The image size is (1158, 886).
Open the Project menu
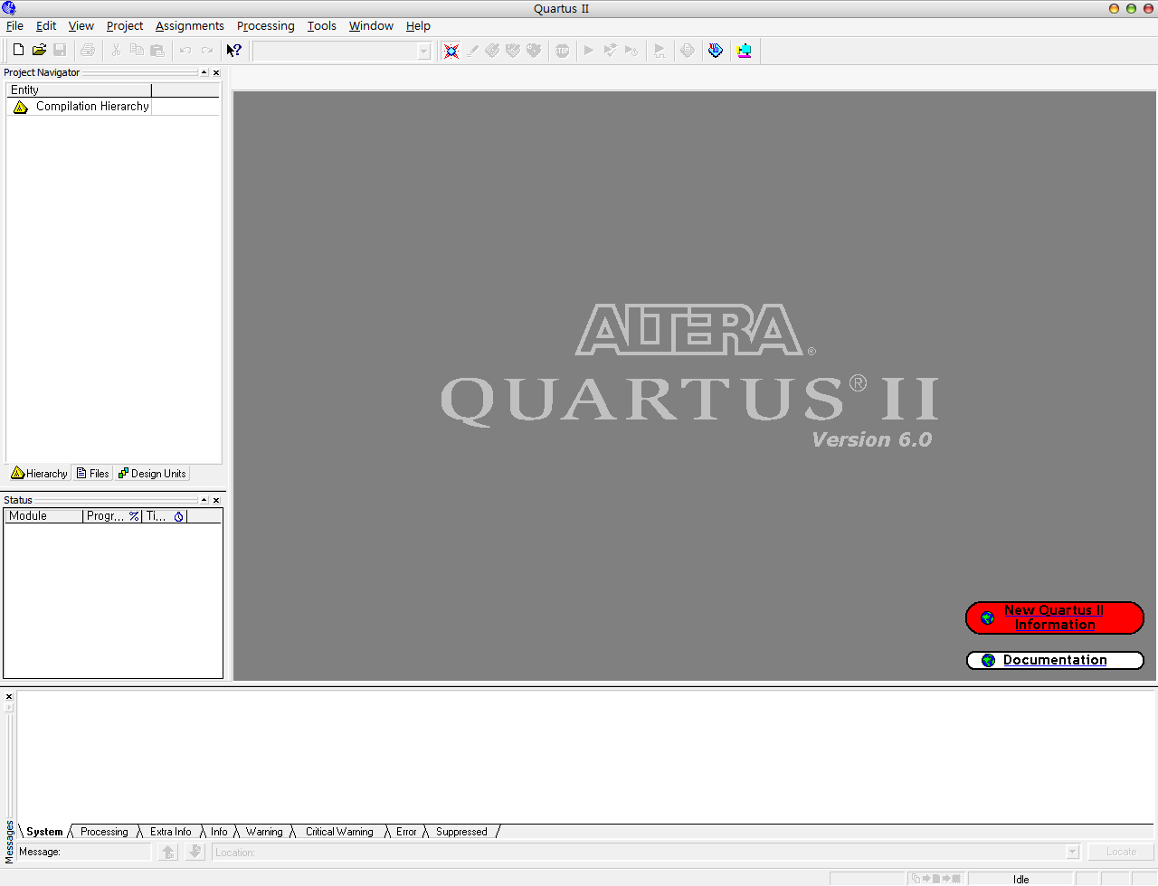point(125,26)
